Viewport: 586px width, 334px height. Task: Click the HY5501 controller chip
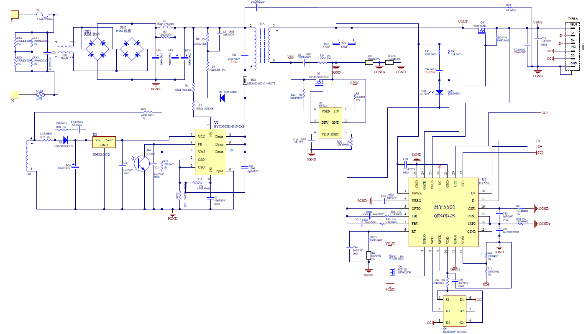(443, 212)
